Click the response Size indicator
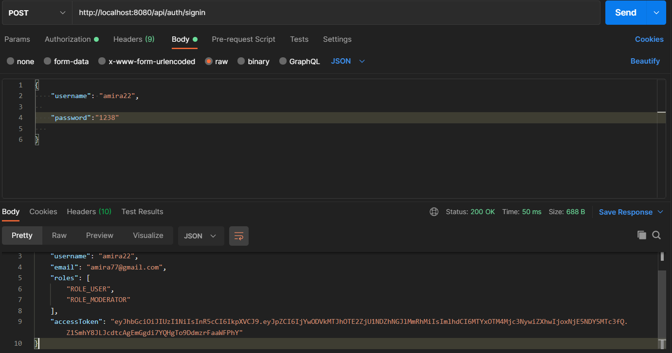Screen dimensions: 672x353 pyautogui.click(x=567, y=212)
